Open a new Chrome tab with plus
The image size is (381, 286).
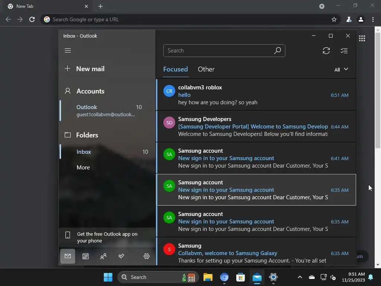point(100,6)
